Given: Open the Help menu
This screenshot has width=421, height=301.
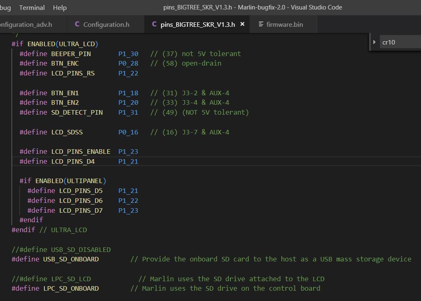Looking at the screenshot, I should (60, 7).
